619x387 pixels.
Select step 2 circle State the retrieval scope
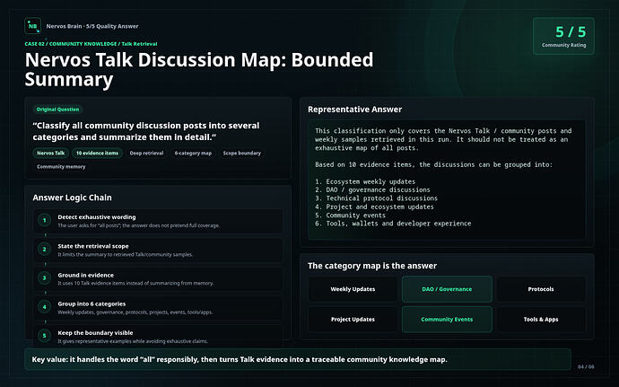click(x=44, y=249)
